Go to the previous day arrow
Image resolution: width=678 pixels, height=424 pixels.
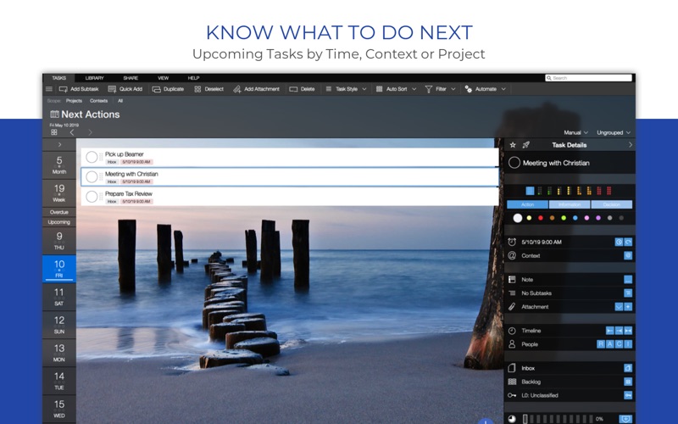coord(72,132)
